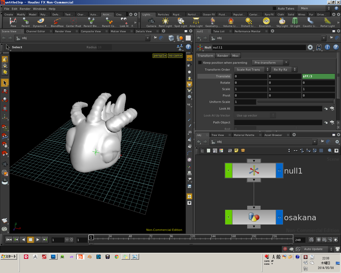Add an Environment Light
Image resolution: width=341 pixels, height=273 pixels.
266,22
